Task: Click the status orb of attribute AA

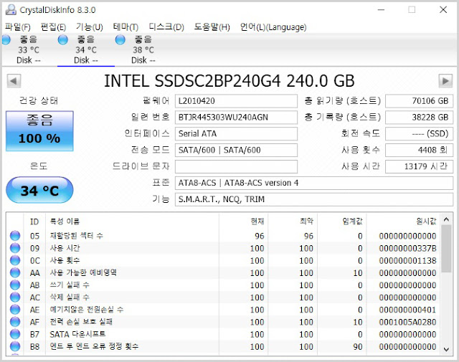Action: (x=15, y=272)
